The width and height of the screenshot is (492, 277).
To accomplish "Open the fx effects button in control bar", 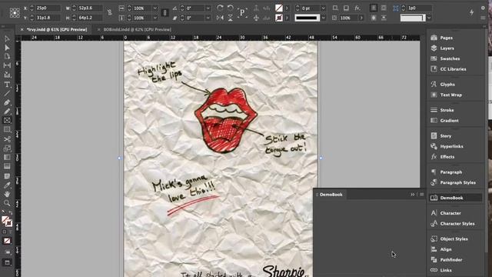I will pos(357,8).
